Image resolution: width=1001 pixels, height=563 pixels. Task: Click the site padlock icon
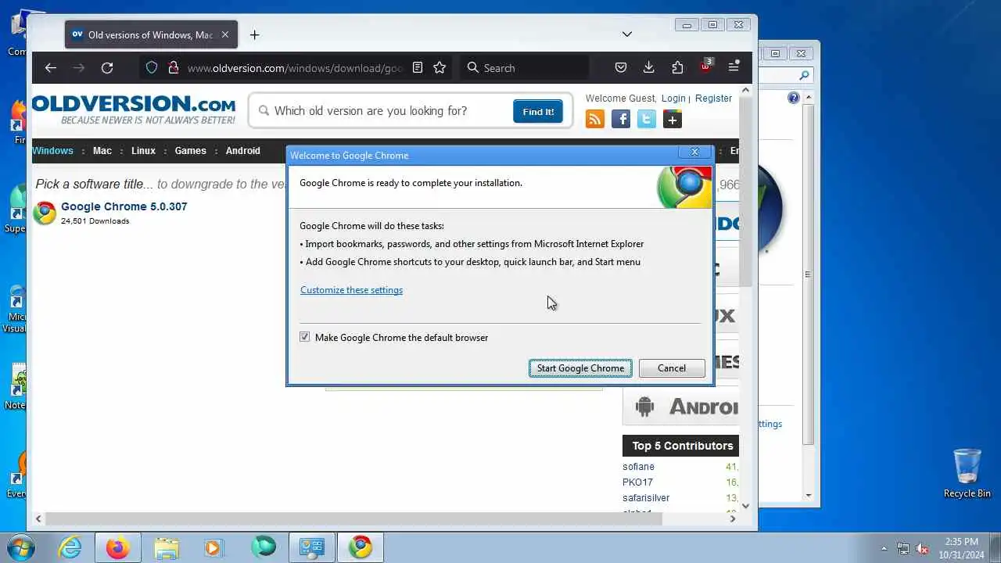pyautogui.click(x=174, y=68)
